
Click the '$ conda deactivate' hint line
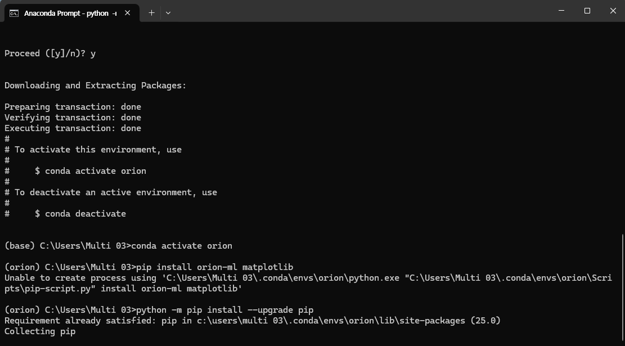(x=80, y=214)
